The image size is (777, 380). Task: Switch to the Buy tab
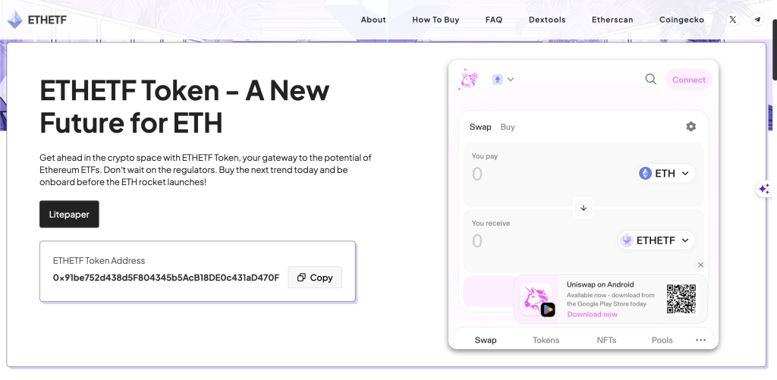[508, 127]
